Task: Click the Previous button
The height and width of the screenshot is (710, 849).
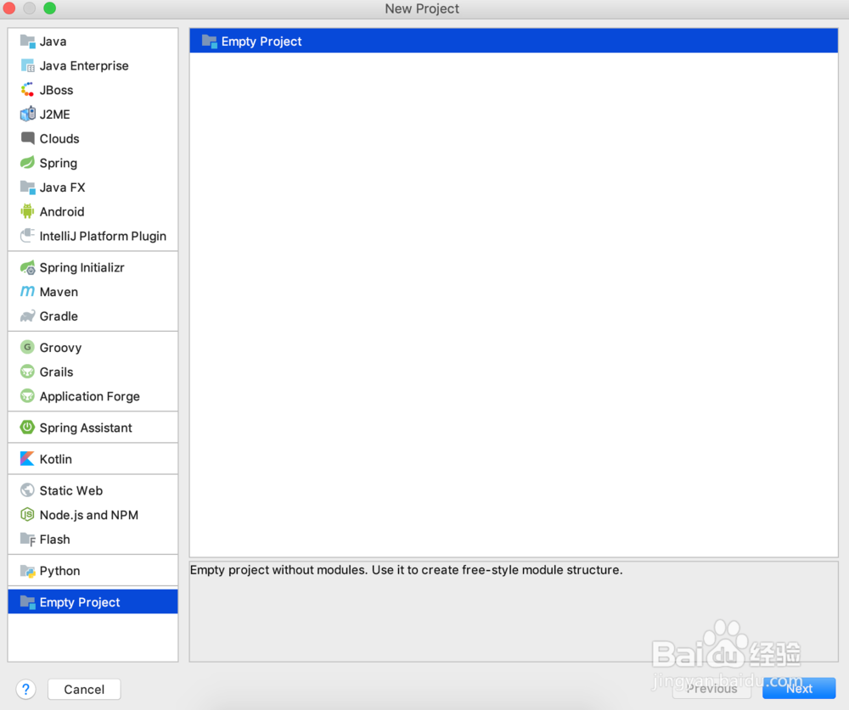Action: 711,688
